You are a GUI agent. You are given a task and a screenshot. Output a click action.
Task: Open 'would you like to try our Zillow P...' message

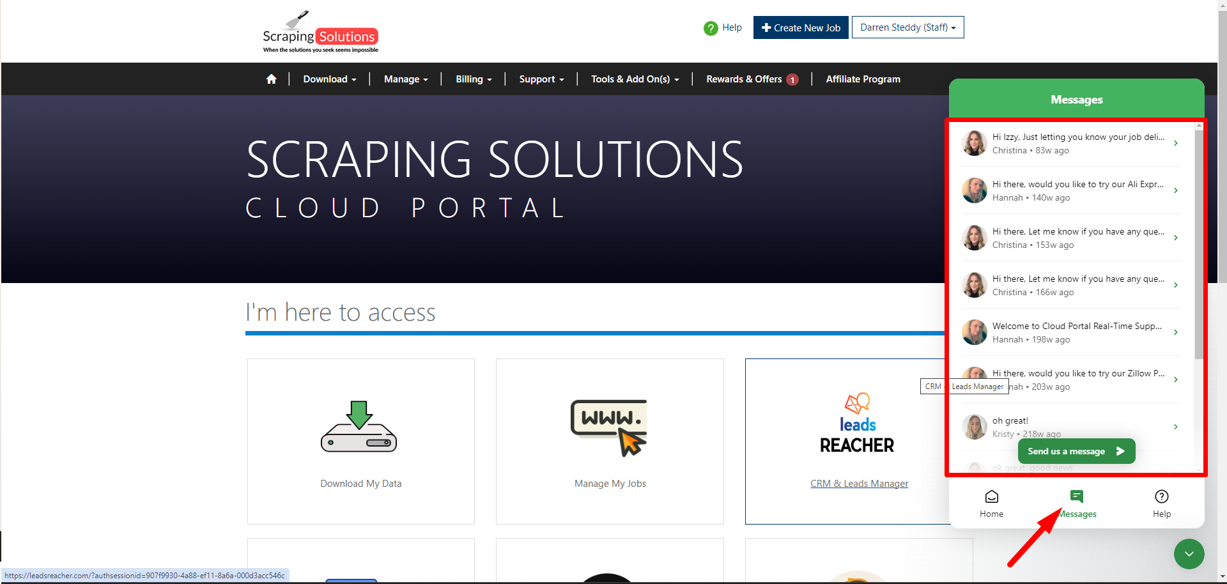point(1078,373)
